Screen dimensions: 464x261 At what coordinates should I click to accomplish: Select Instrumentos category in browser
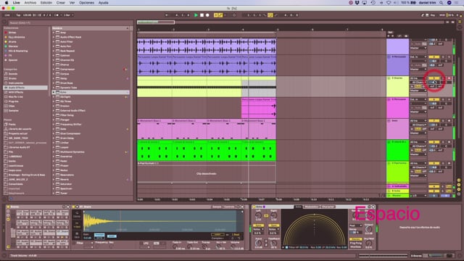pyautogui.click(x=16, y=83)
